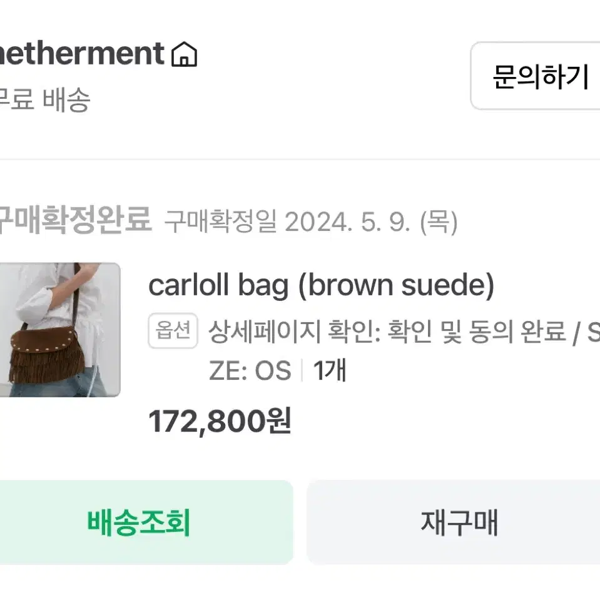Viewport: 600px width, 600px height.
Task: Open the carloll bag product title
Action: click(x=218, y=285)
